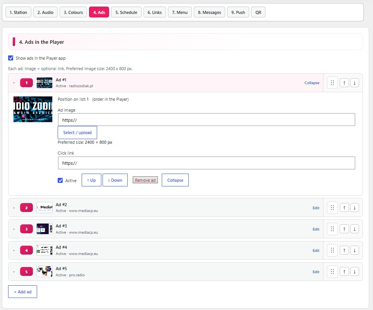The height and width of the screenshot is (310, 373).
Task: Click the drag handle for Ad #2
Action: tap(332, 208)
